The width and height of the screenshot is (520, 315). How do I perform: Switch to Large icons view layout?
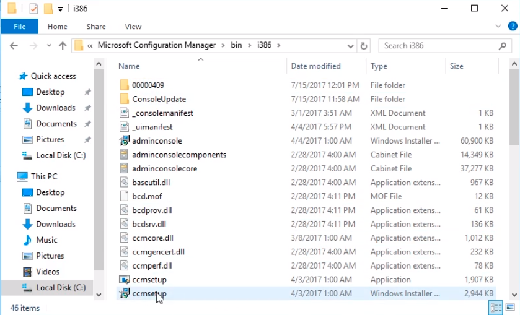tap(510, 308)
